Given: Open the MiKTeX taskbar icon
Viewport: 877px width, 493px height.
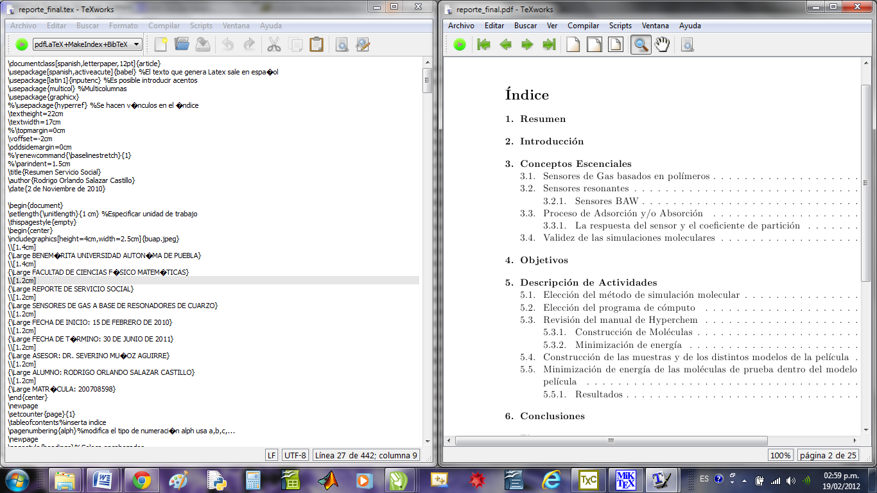Looking at the screenshot, I should point(625,480).
